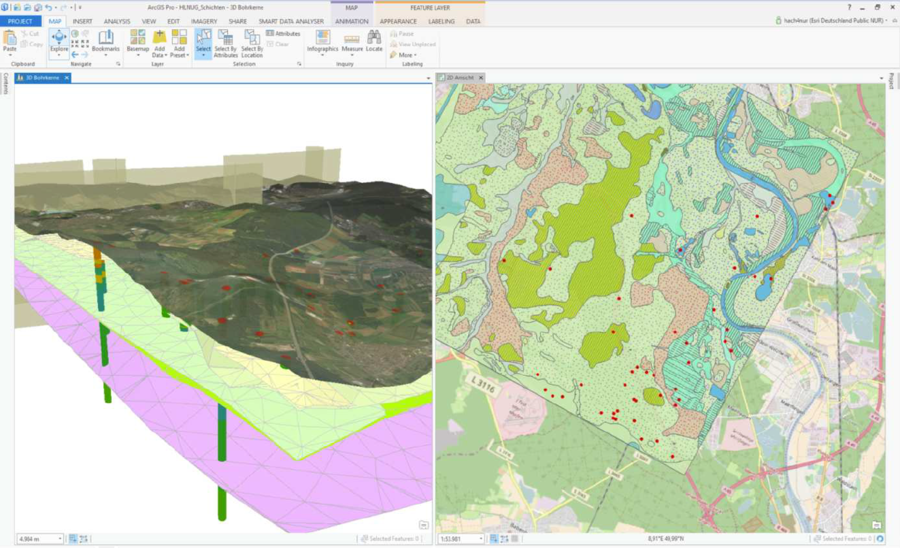Image resolution: width=900 pixels, height=552 pixels.
Task: Toggle snapping in 2D Ansicht status bar
Action: pyautogui.click(x=494, y=538)
